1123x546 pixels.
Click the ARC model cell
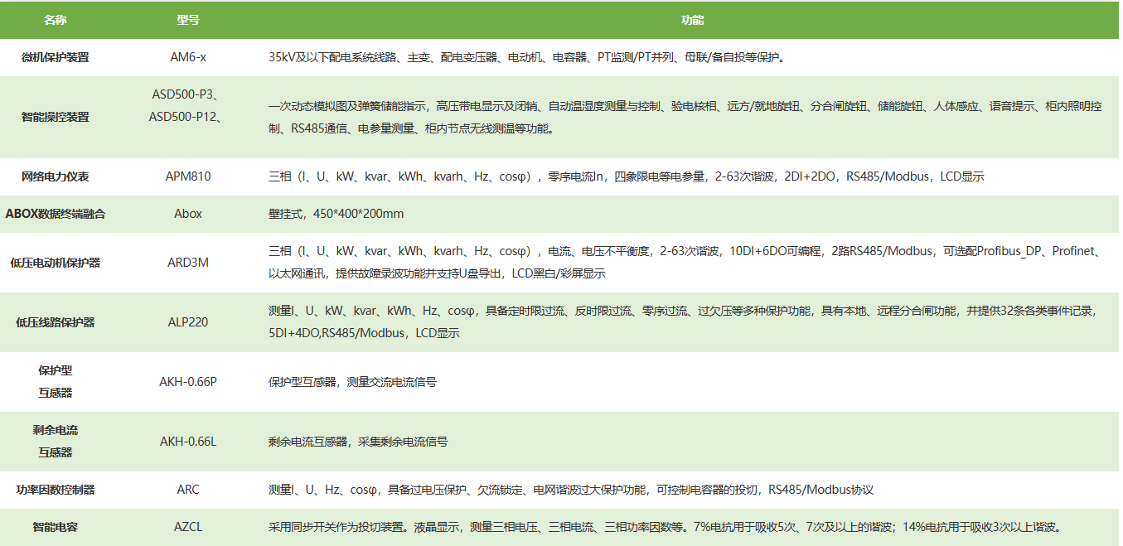(x=188, y=490)
